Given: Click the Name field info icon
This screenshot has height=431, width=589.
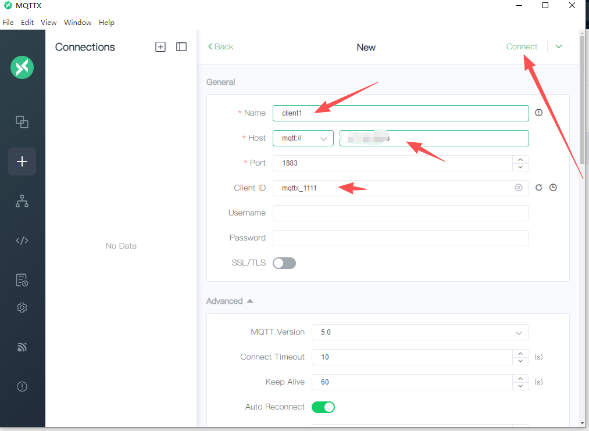Looking at the screenshot, I should 538,113.
